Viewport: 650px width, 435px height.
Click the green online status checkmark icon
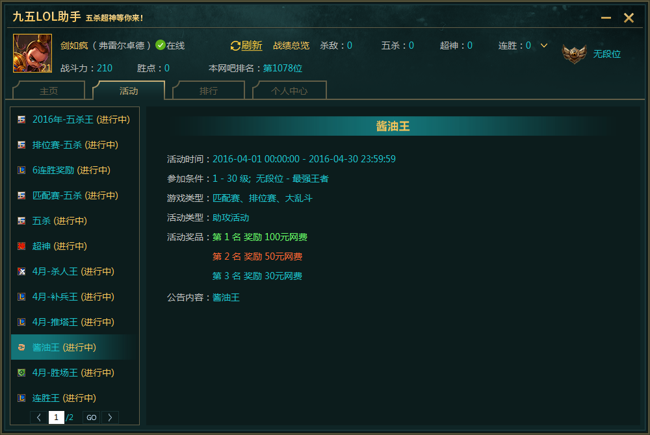click(x=161, y=45)
